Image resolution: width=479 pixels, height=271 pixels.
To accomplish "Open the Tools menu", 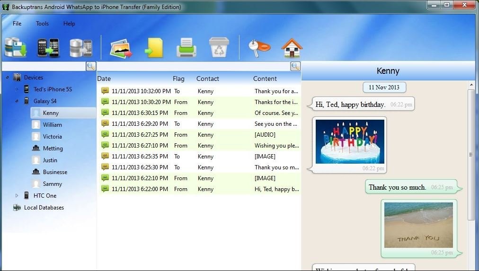I will click(42, 24).
